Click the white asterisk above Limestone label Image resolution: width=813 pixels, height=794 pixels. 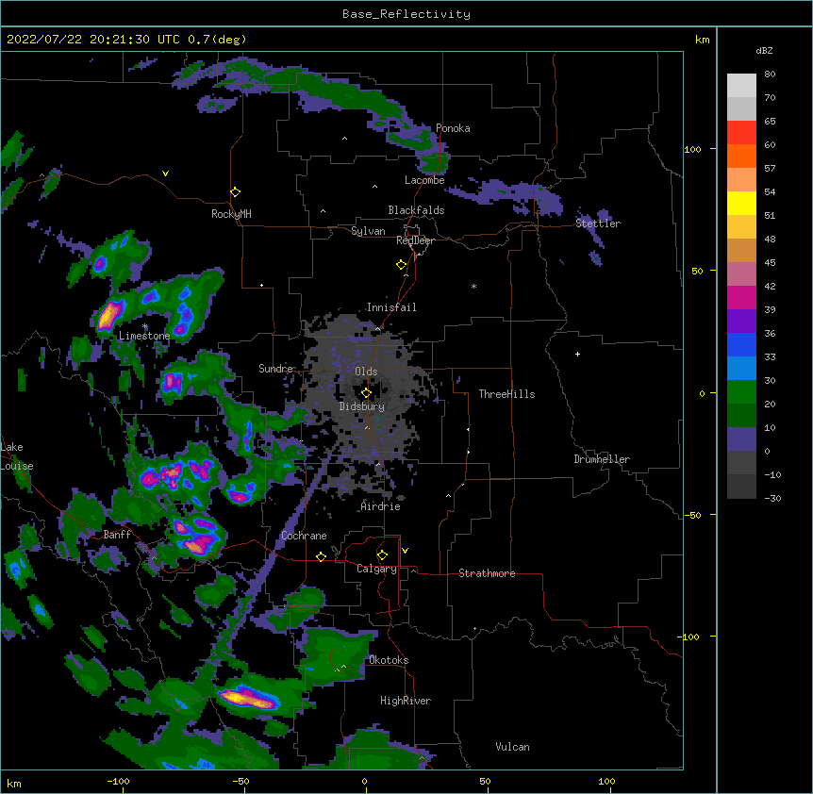click(145, 326)
